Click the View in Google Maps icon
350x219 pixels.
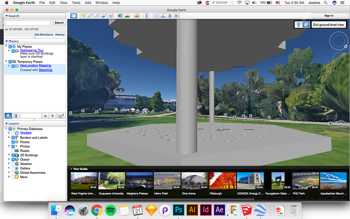pyautogui.click(x=177, y=16)
